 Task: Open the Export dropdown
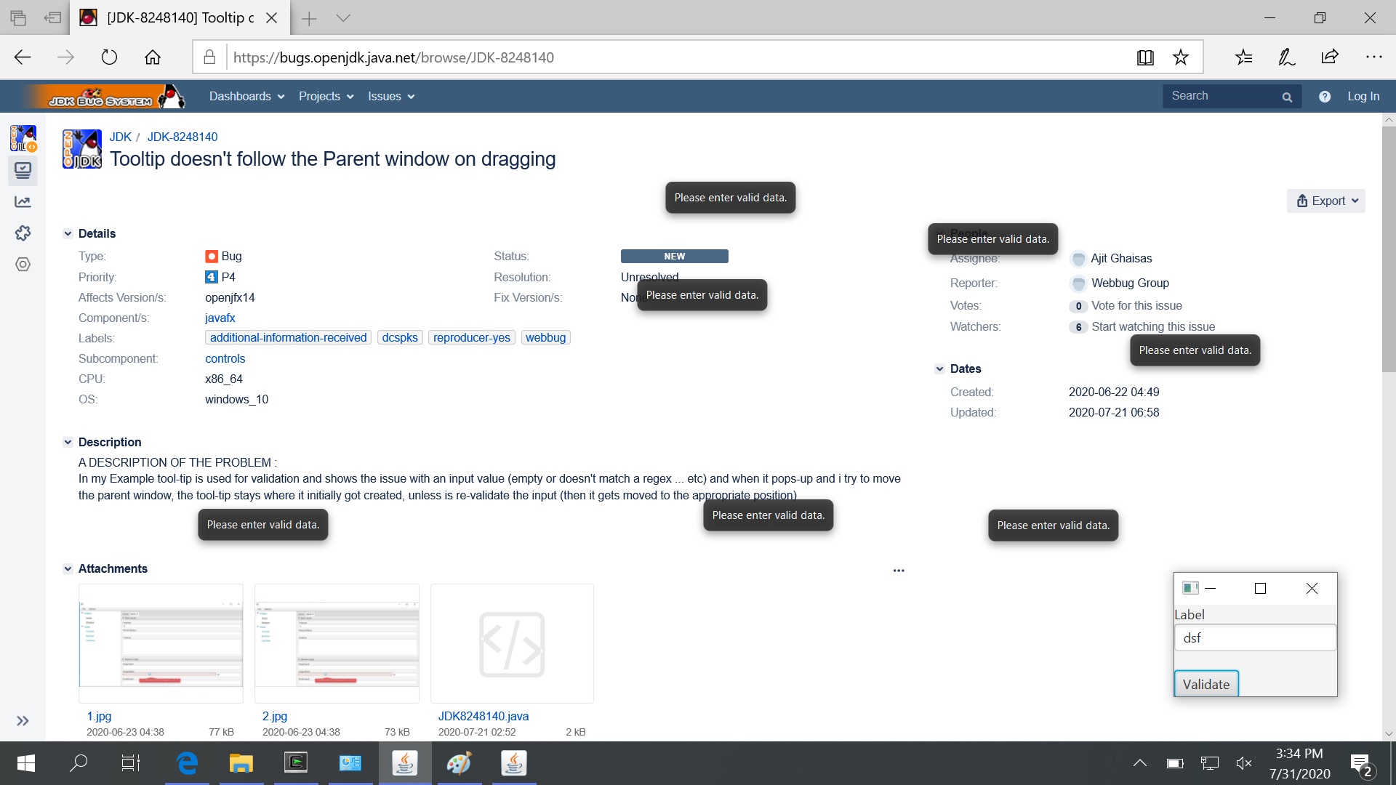1326,201
